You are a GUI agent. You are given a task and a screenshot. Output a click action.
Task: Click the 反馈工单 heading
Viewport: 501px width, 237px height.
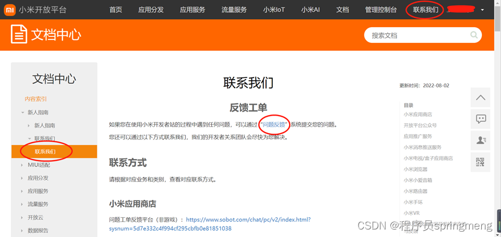(248, 108)
